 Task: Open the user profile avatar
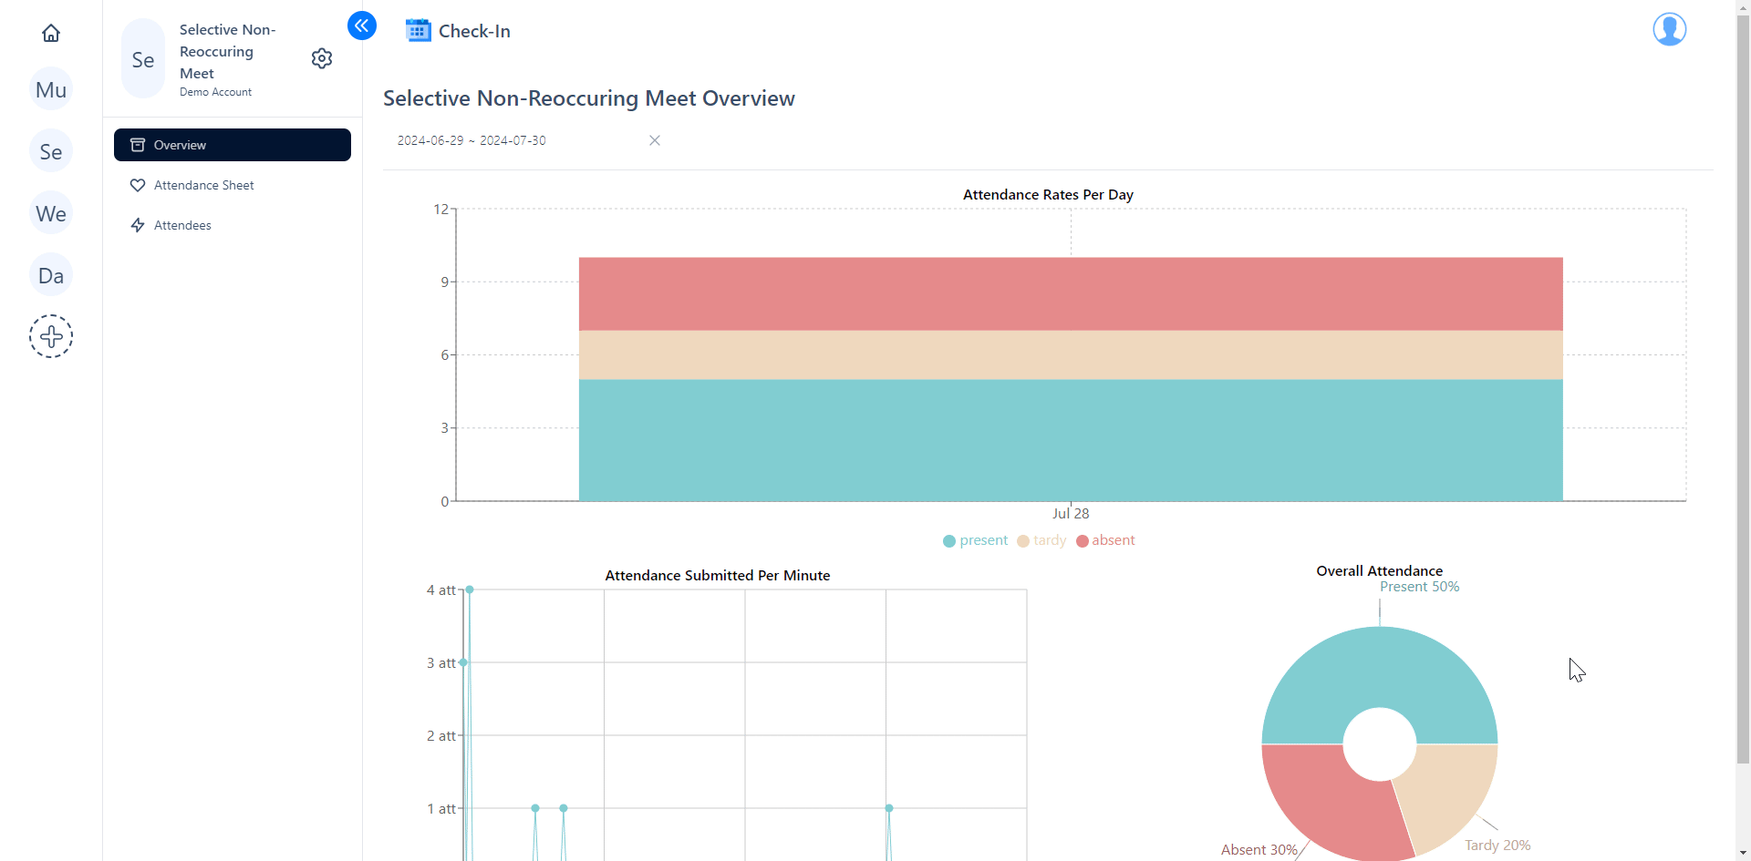pyautogui.click(x=1670, y=29)
